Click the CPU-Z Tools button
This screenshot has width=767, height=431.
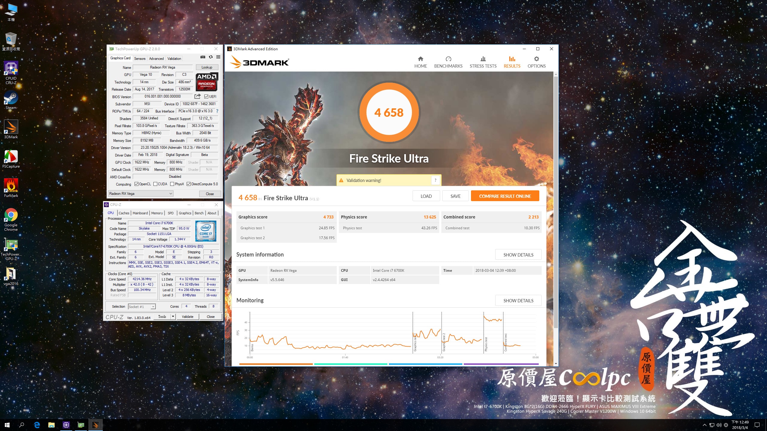tap(162, 316)
